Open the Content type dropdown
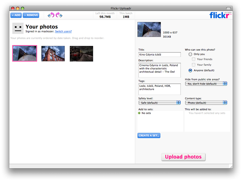 (x=206, y=103)
